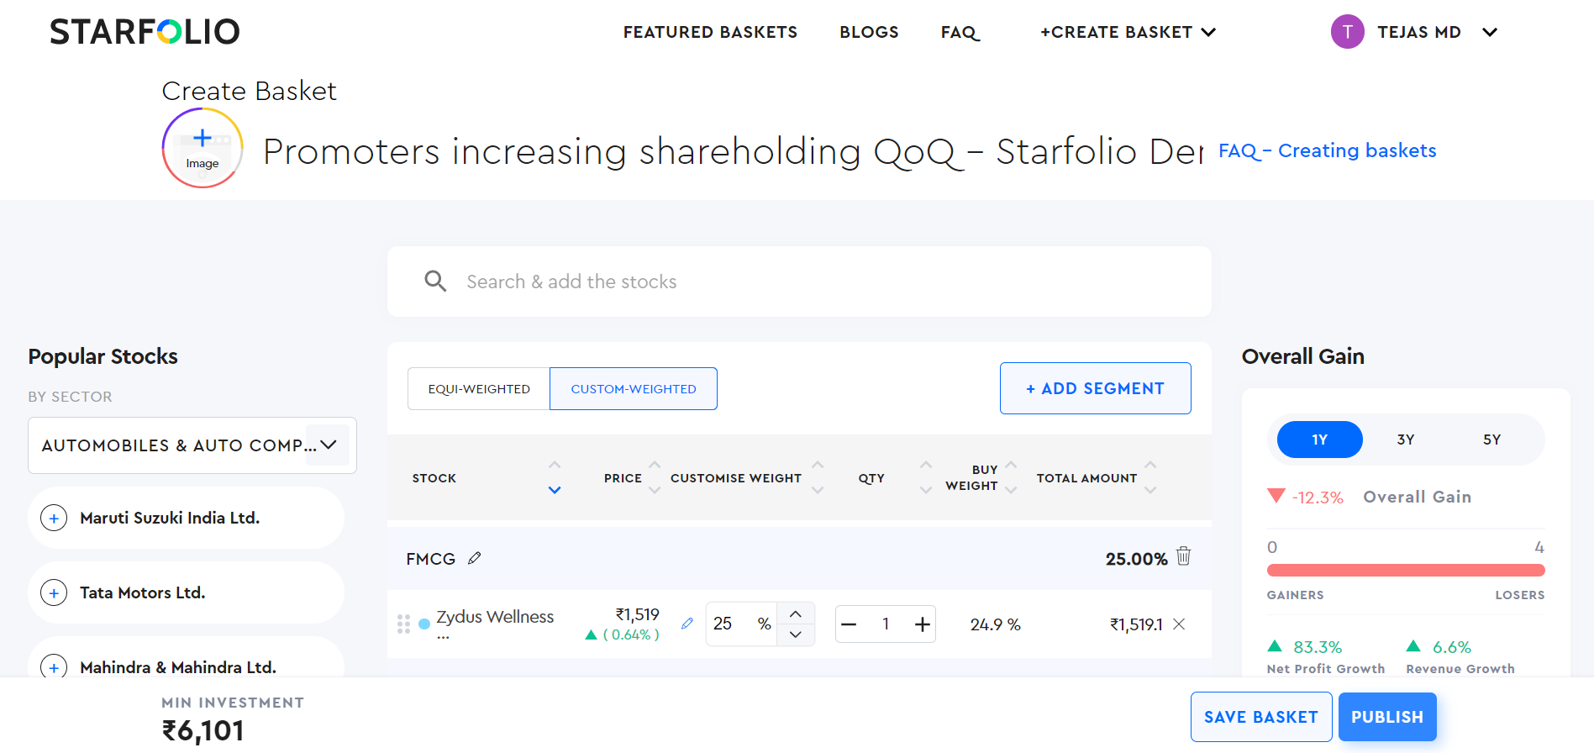Click the Zydus Wellness drag handle

(403, 624)
